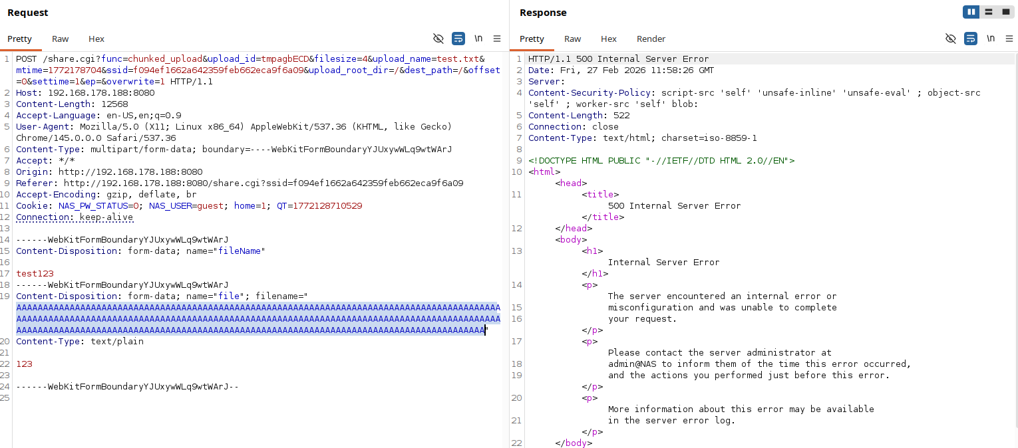Image resolution: width=1018 pixels, height=448 pixels.
Task: Toggle the \n non-printable characters button in Response
Action: 991,39
